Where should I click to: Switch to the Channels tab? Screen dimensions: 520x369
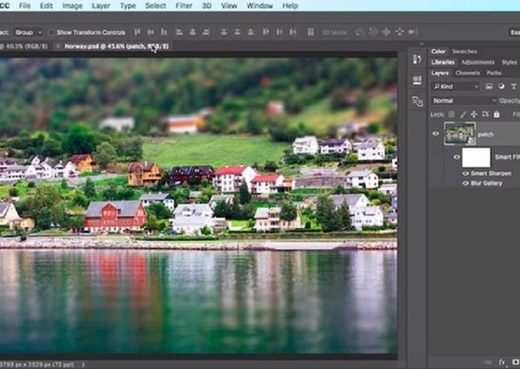click(x=468, y=73)
